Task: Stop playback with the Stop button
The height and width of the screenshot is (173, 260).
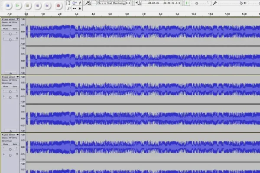Action: tap(28, 6)
